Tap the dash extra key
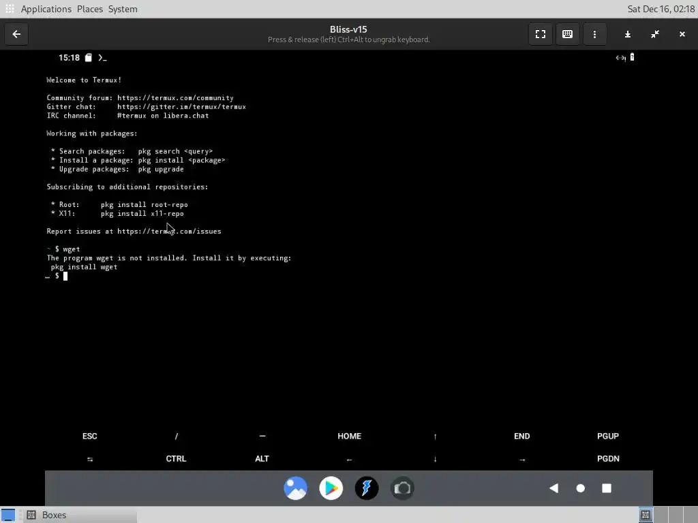698x523 pixels. click(262, 436)
